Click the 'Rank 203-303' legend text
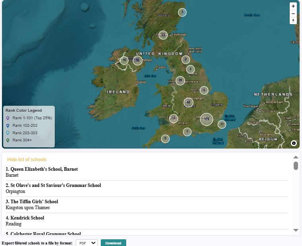The image size is (302, 246). click(x=25, y=133)
